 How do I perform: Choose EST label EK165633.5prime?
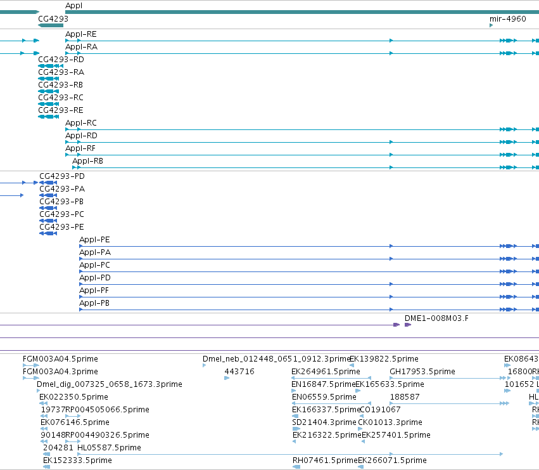point(390,384)
